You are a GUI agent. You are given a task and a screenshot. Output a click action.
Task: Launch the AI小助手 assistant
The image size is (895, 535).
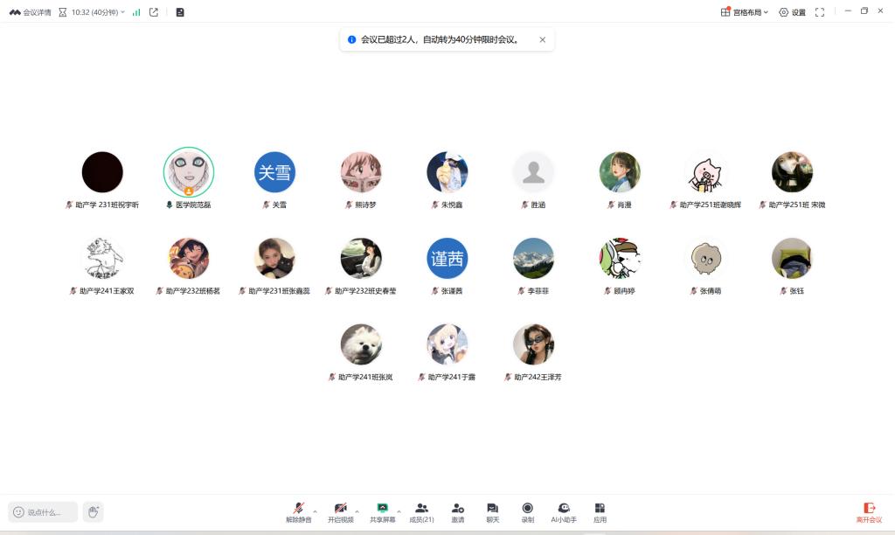click(564, 511)
